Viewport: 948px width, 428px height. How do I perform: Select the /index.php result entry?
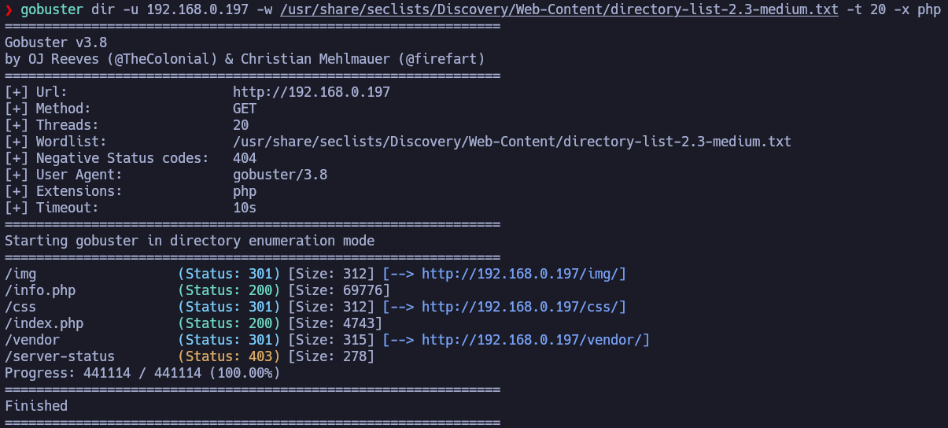point(44,323)
